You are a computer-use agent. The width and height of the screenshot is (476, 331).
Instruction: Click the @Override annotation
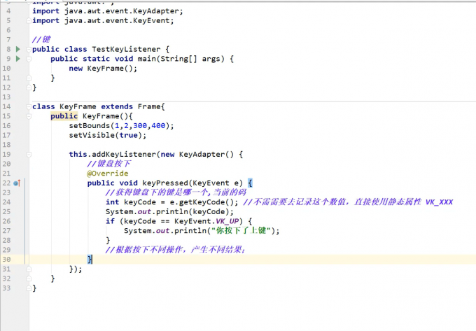107,173
